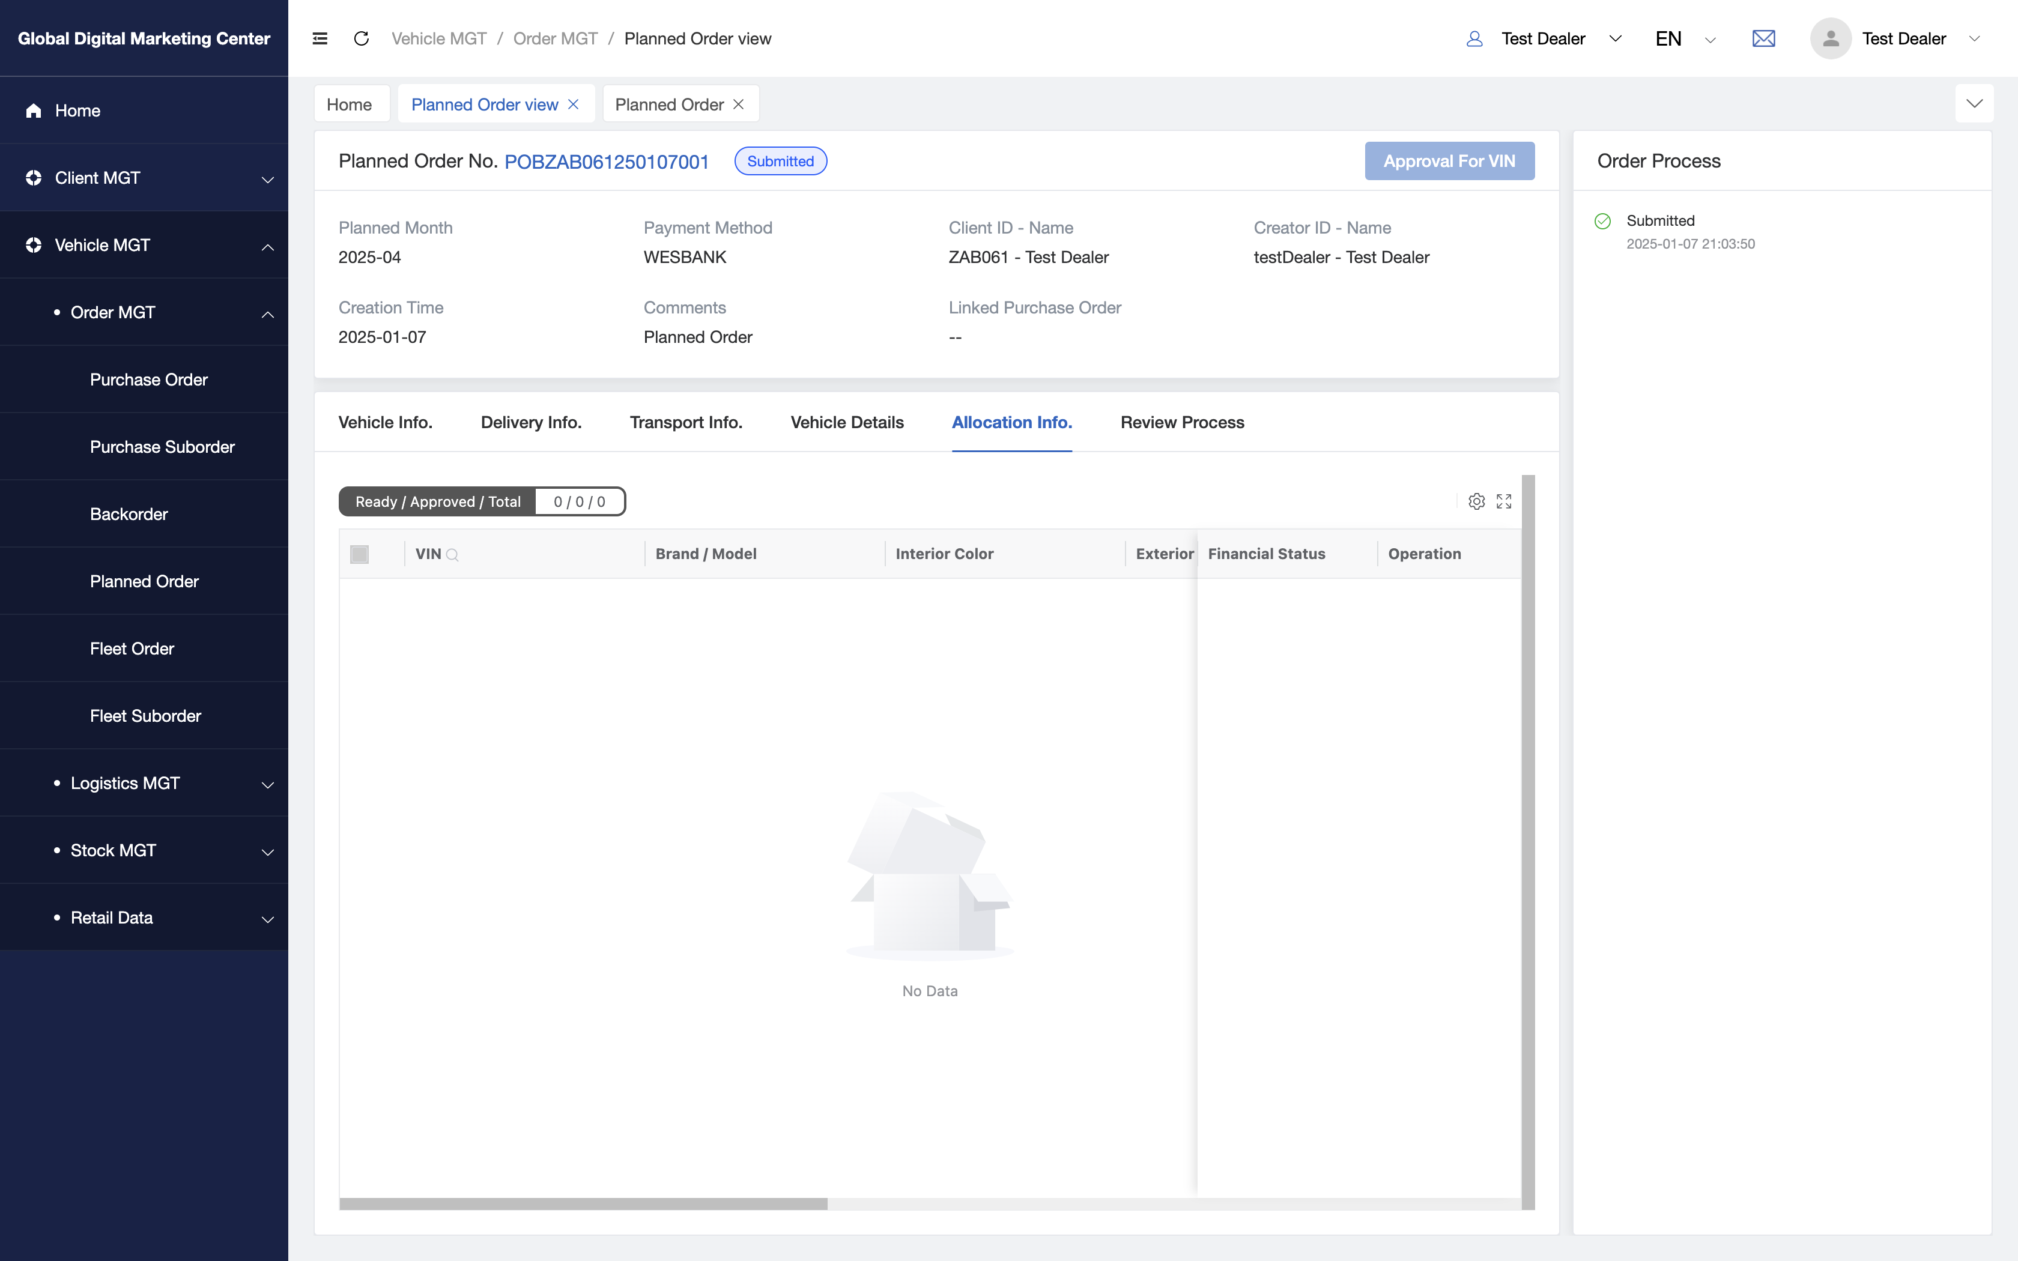The image size is (2018, 1261).
Task: Close the Planned Order view tab
Action: point(573,104)
